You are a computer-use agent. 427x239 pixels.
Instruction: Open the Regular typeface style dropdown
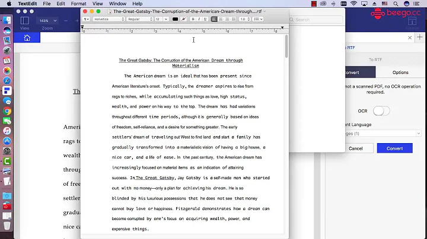140,19
